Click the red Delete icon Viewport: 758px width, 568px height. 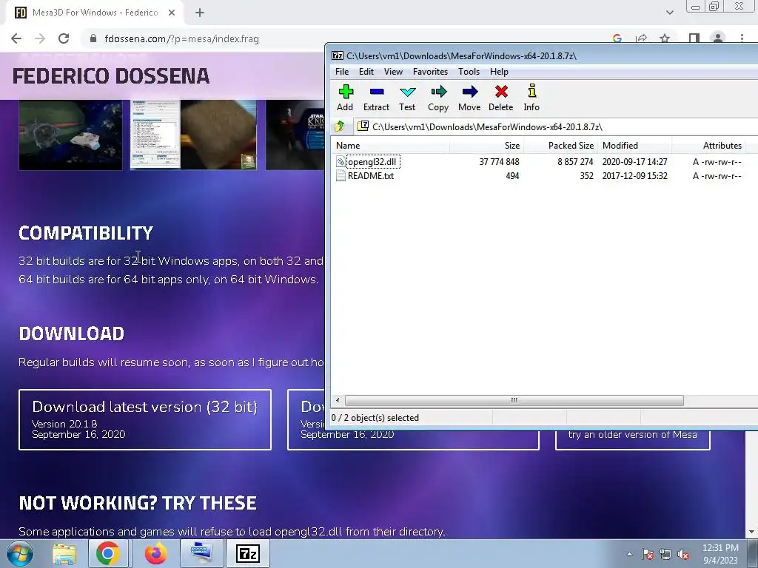(501, 98)
